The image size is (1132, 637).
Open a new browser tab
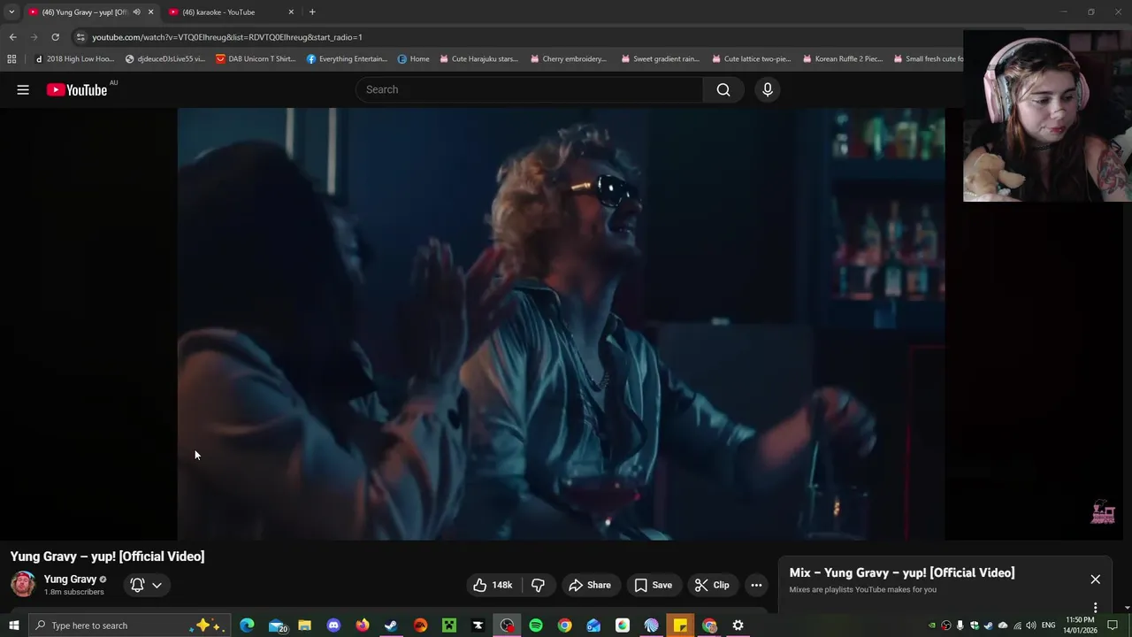(312, 12)
